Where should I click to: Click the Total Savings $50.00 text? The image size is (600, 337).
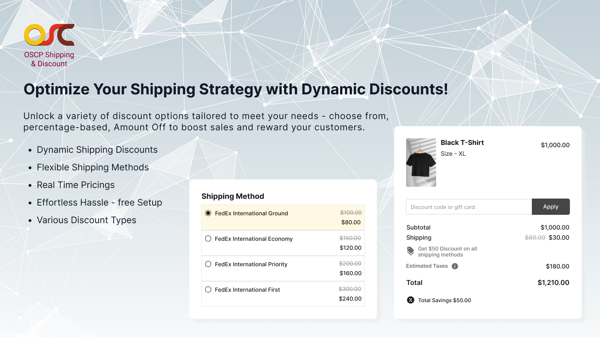point(444,300)
